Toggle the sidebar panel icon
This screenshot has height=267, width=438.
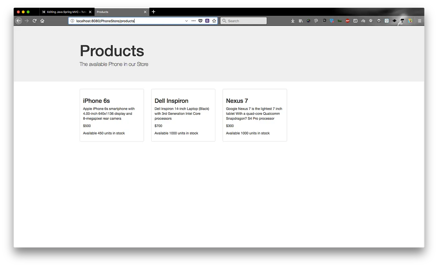pyautogui.click(x=355, y=21)
